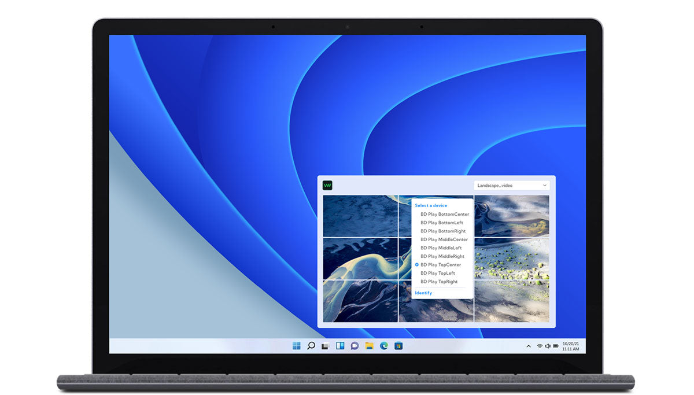This screenshot has height=395, width=694.
Task: Click the Identify link in device menu
Action: 423,293
